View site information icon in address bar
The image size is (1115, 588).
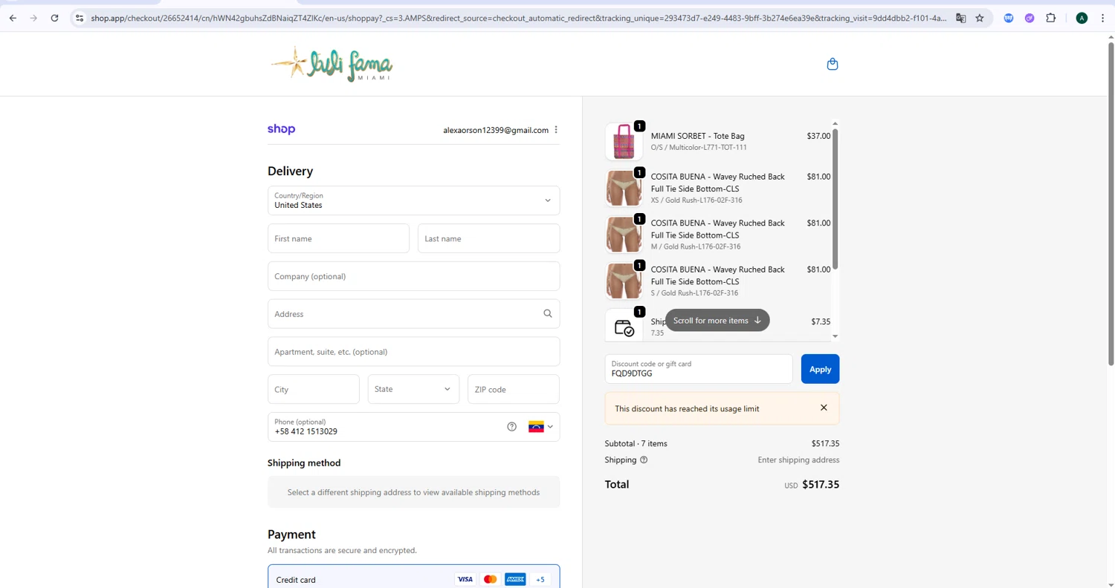tap(80, 18)
